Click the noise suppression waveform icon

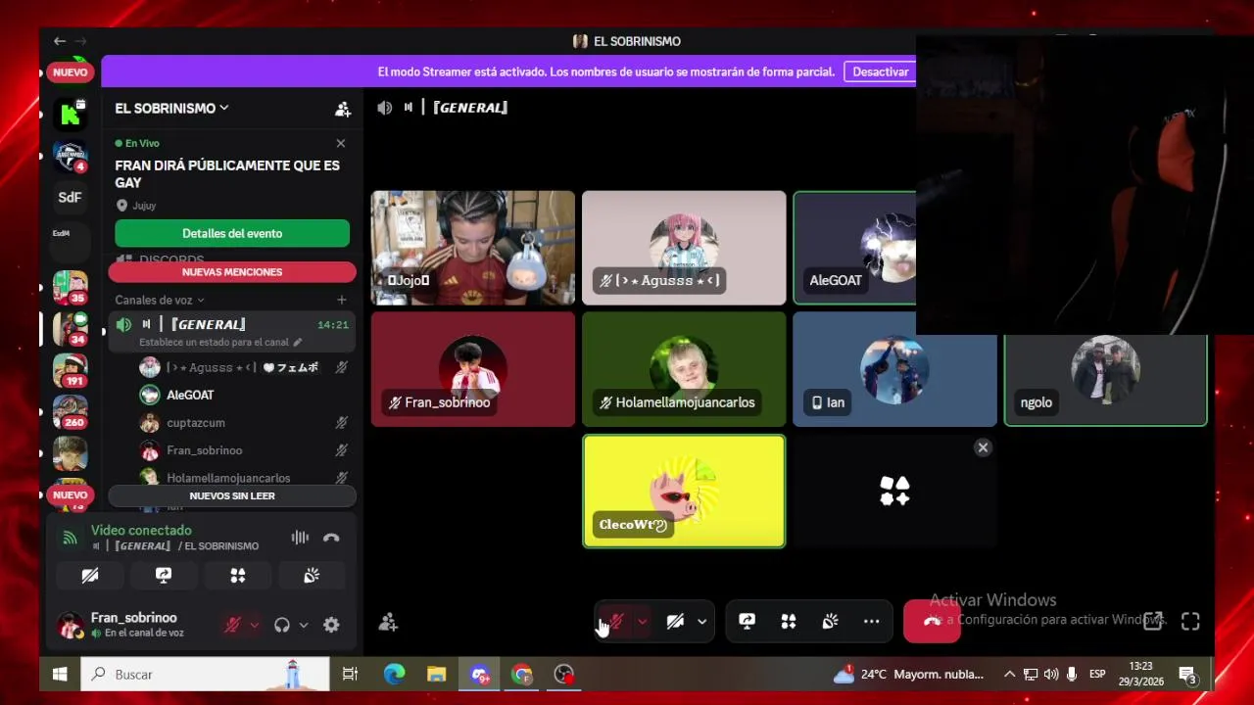(x=300, y=538)
